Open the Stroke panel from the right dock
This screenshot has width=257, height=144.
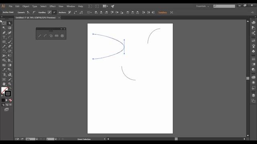point(253,59)
